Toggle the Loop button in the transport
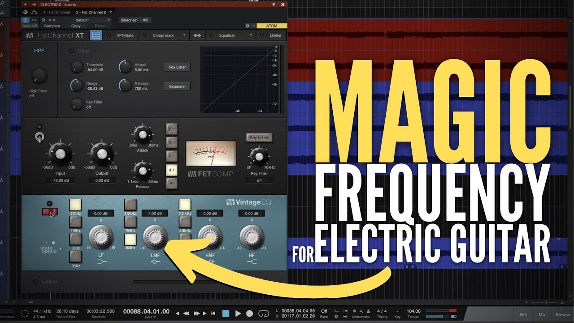Viewport: 574px width, 323px height. point(264,314)
